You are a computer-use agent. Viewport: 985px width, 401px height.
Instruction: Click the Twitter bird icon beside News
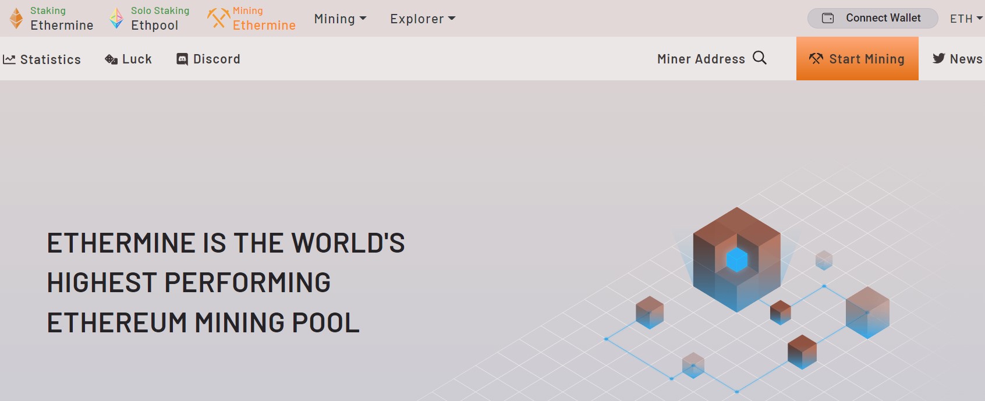tap(938, 58)
